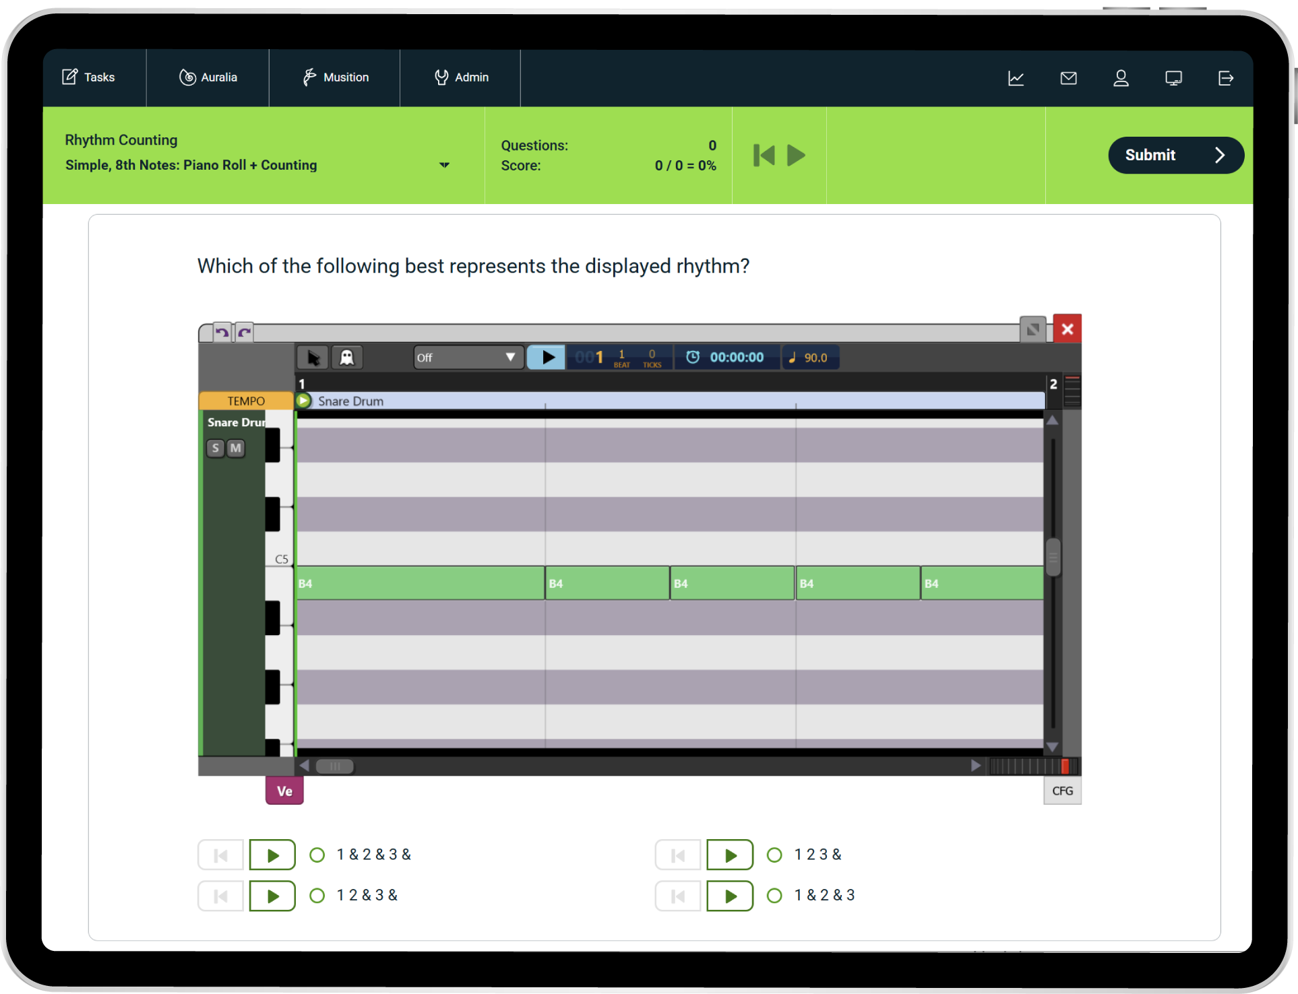Click the redo arrow in piano roll

[x=245, y=332]
